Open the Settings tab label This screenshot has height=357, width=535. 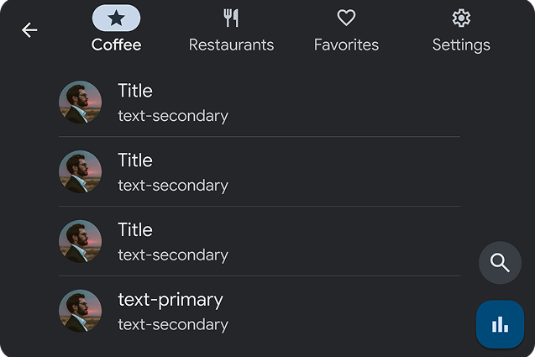pos(461,45)
